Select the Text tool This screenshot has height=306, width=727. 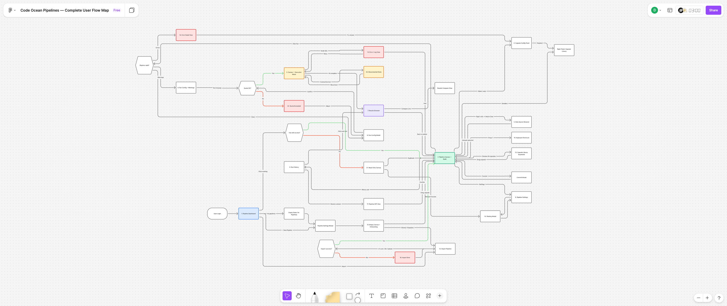tap(371, 296)
